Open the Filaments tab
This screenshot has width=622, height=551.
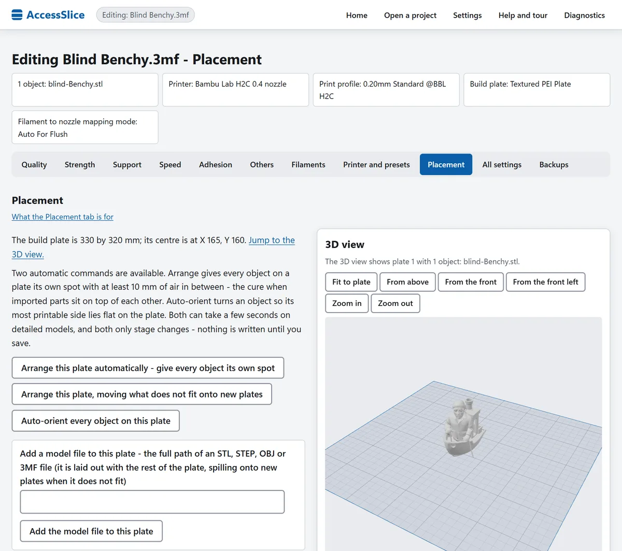pyautogui.click(x=308, y=164)
